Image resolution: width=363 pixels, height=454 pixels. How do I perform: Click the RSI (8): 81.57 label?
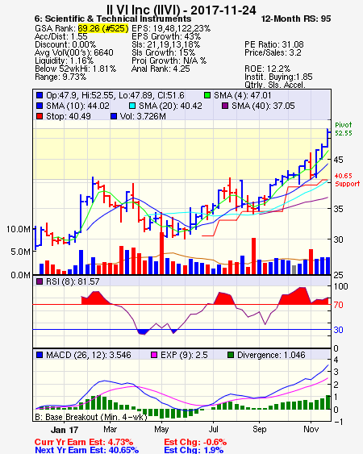coord(73,281)
